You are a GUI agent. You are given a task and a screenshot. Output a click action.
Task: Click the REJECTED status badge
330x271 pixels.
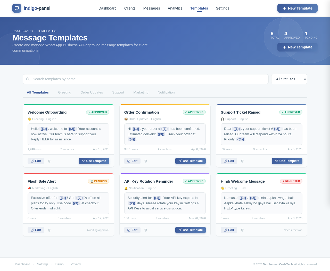tap(291, 181)
